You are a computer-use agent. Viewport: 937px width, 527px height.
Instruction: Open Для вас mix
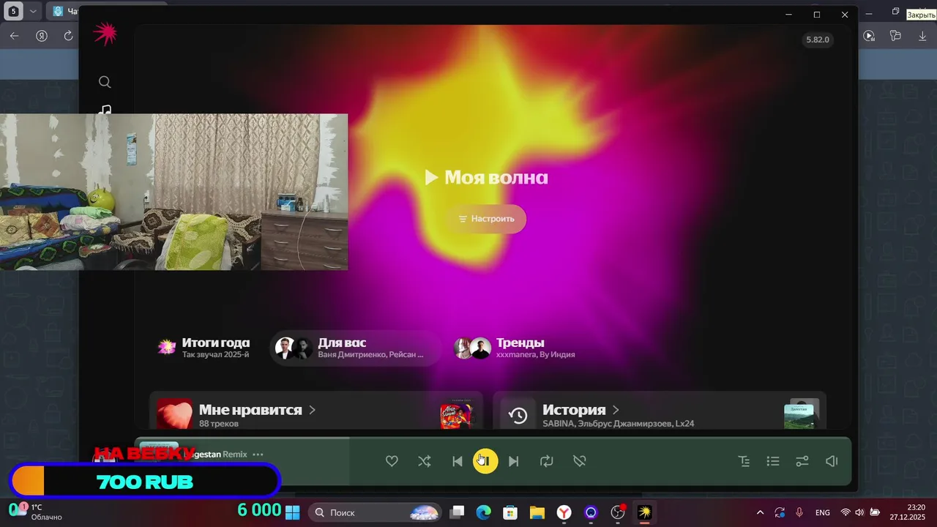356,348
